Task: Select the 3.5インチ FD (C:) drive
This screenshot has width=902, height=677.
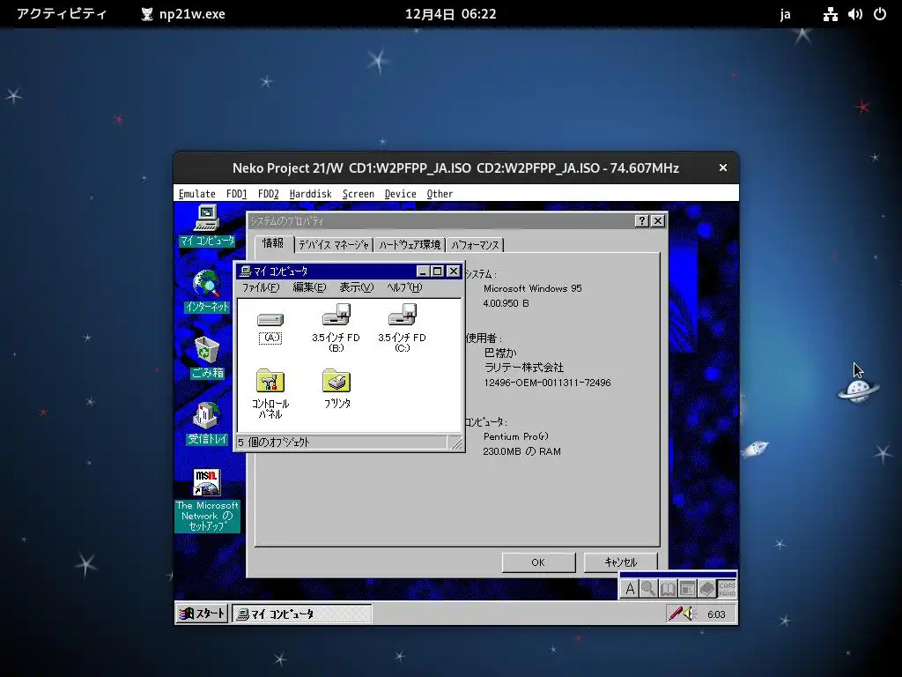Action: [402, 327]
